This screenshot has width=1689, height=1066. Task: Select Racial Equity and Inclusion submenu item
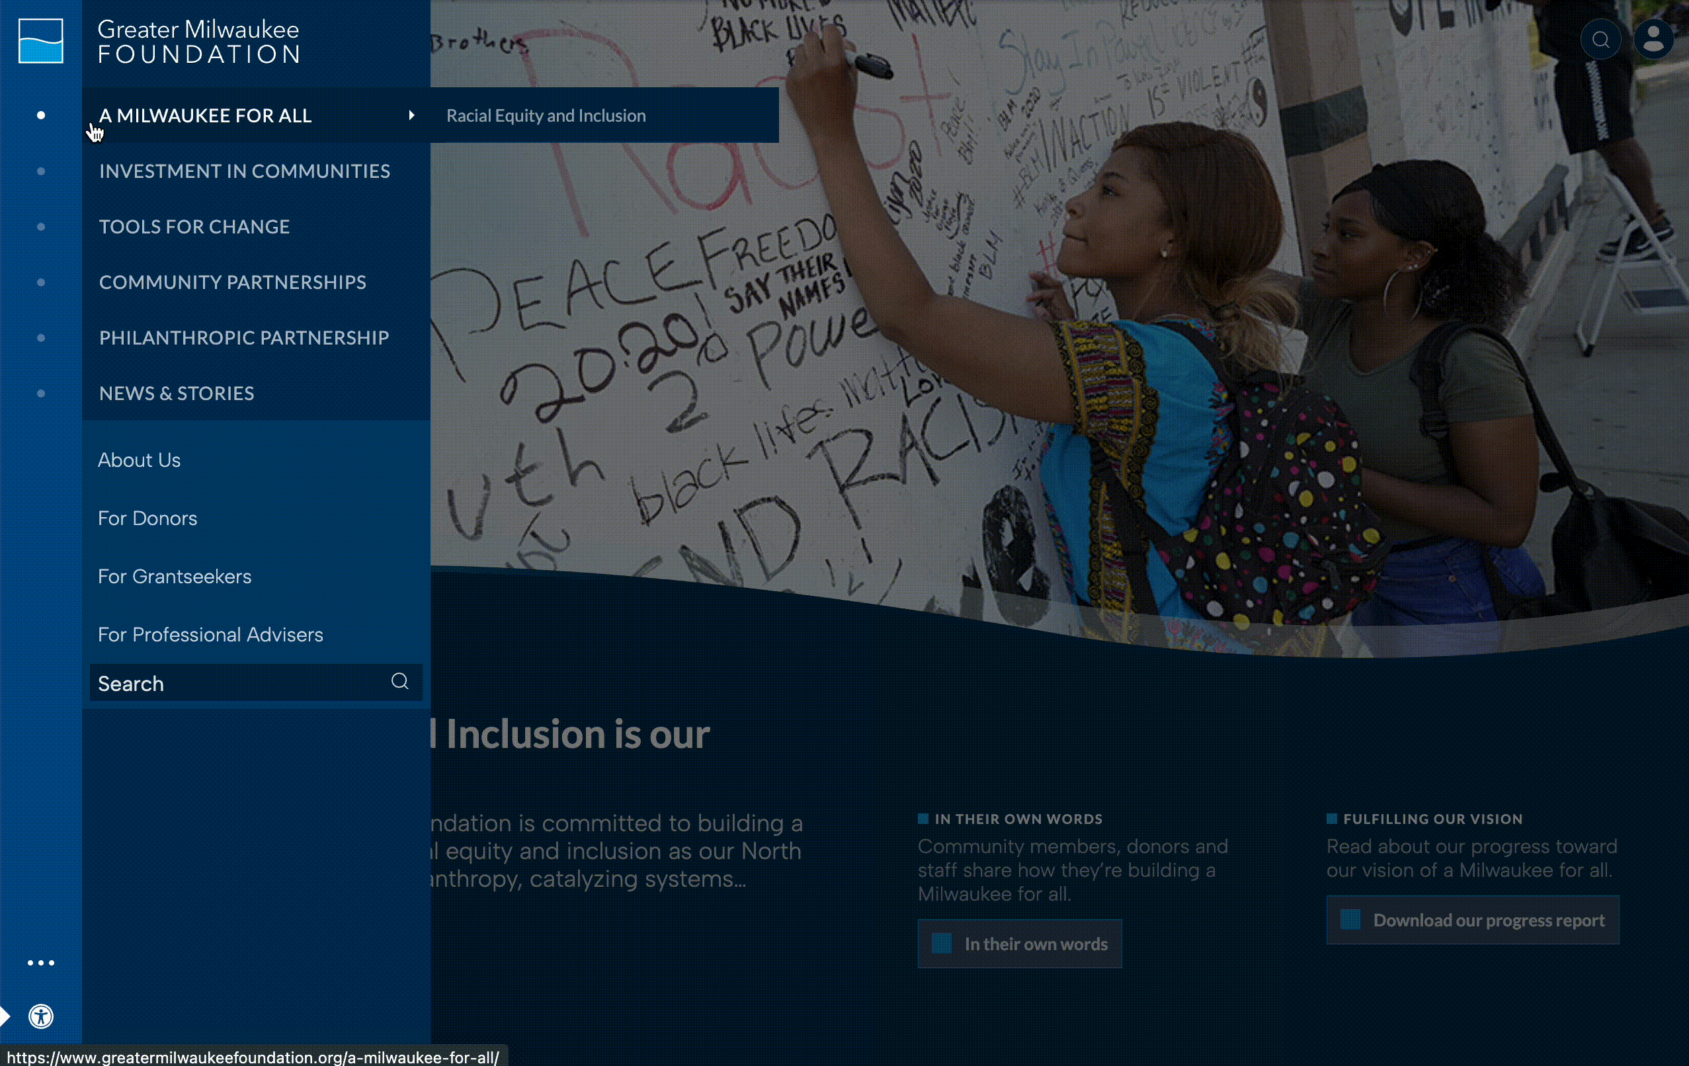coord(546,114)
